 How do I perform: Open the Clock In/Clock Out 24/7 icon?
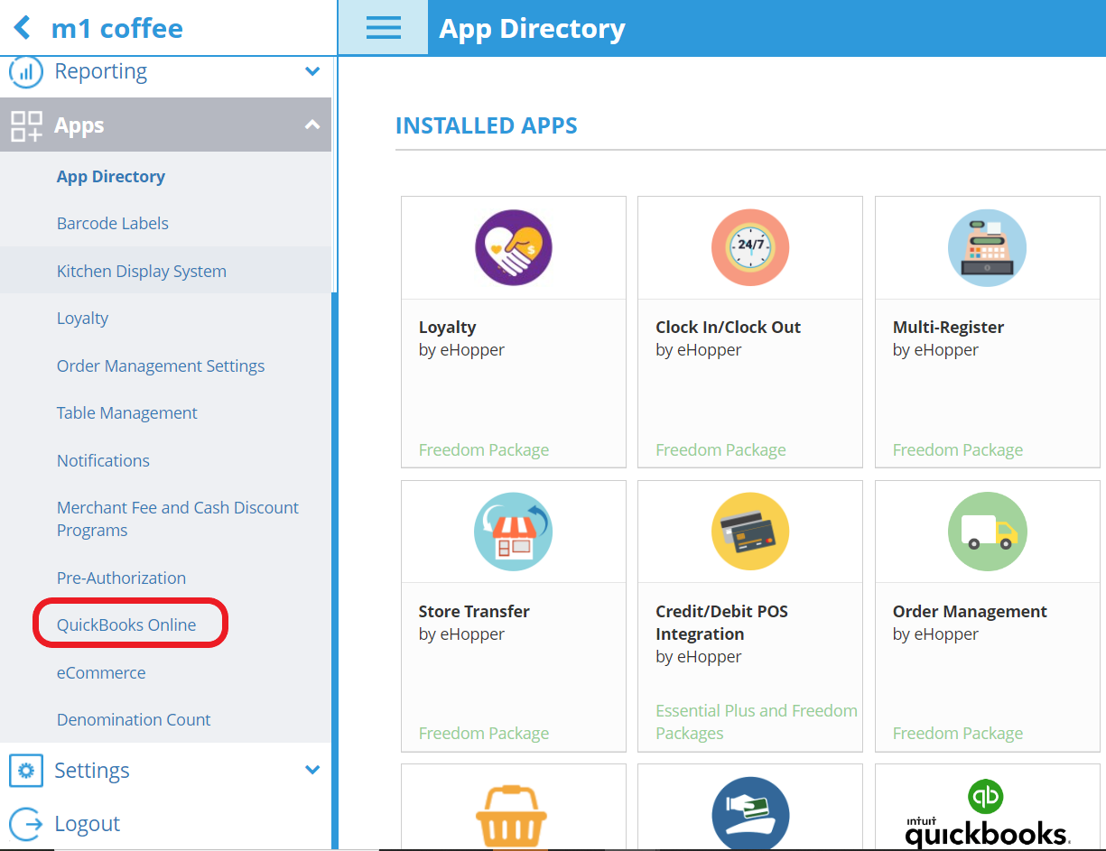tap(750, 248)
